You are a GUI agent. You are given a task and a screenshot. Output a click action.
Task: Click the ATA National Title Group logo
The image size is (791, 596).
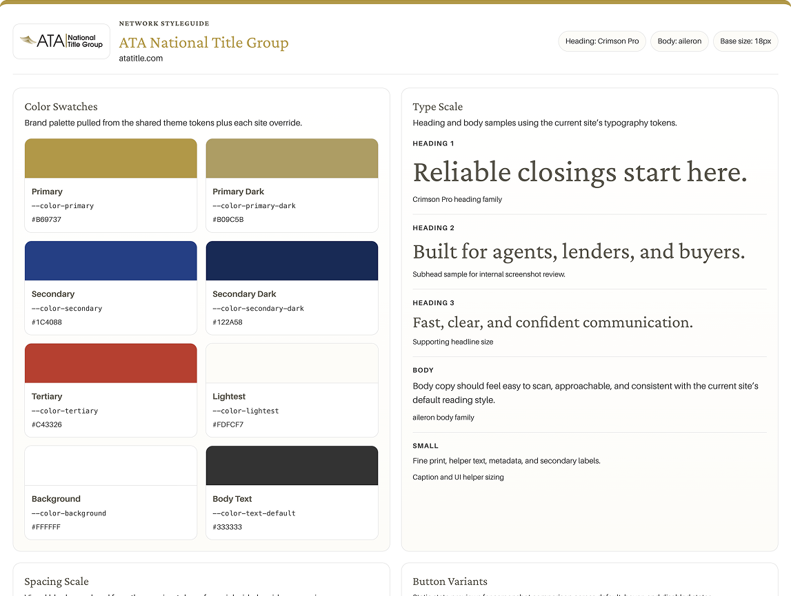61,41
